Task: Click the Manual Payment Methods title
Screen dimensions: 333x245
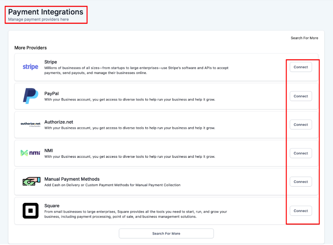Action: click(x=72, y=179)
